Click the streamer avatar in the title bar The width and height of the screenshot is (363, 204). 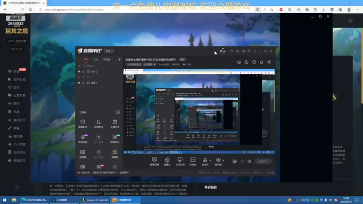(x=223, y=51)
